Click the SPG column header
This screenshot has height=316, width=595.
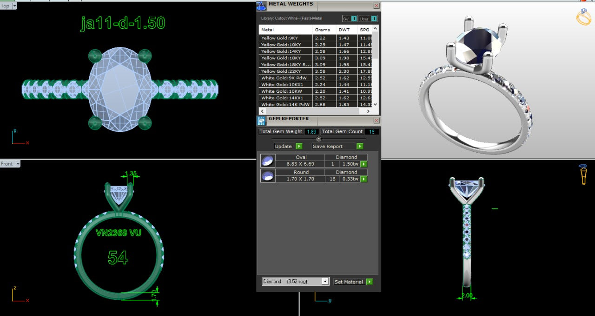coord(365,30)
